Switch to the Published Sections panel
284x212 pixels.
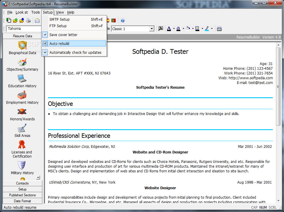[x=23, y=195]
